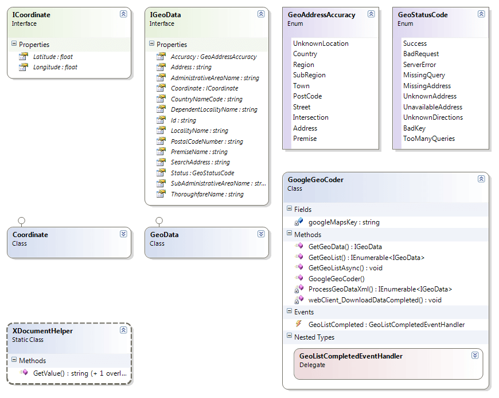Select the UnknownLocation enum member
Screen dimensions: 499x398
[x=321, y=44]
